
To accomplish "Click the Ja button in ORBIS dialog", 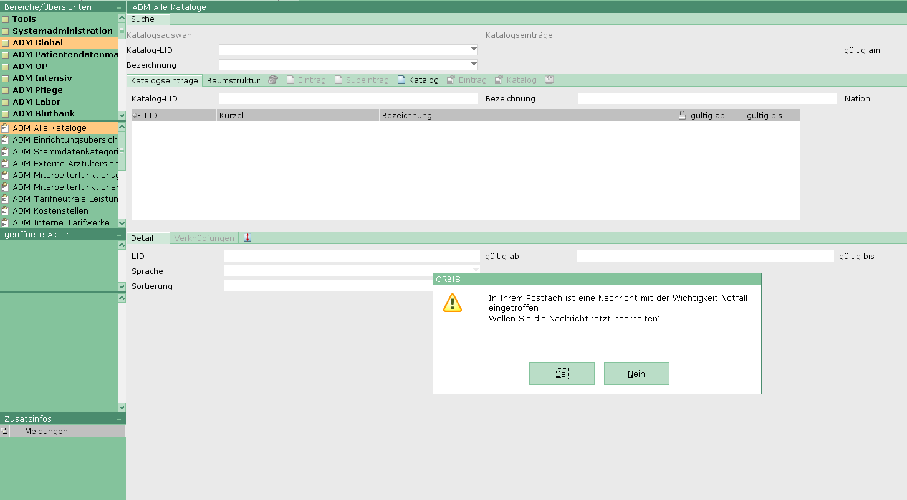I will 562,374.
